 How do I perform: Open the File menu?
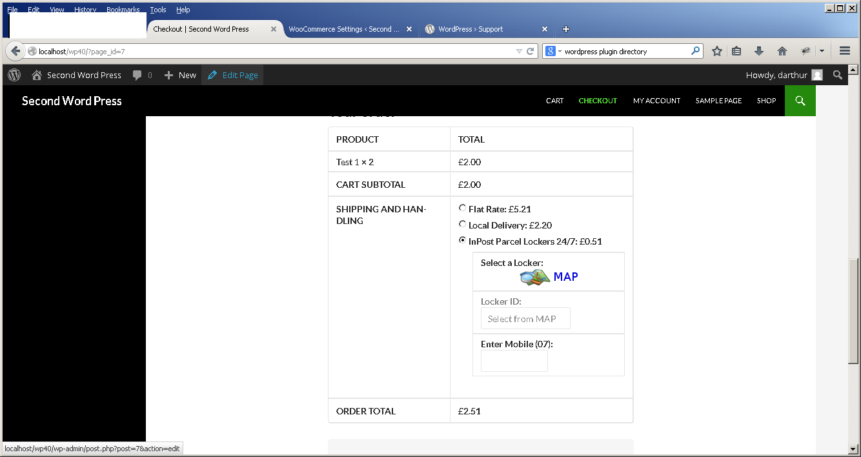(12, 10)
